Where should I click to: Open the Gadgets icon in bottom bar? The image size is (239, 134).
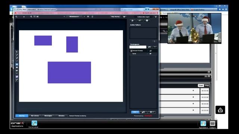[212, 124]
